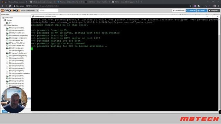Click the 'Creating VM' terminal line

click(49, 30)
